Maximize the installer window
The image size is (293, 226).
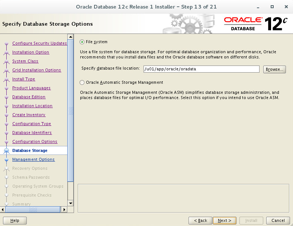(x=272, y=7)
